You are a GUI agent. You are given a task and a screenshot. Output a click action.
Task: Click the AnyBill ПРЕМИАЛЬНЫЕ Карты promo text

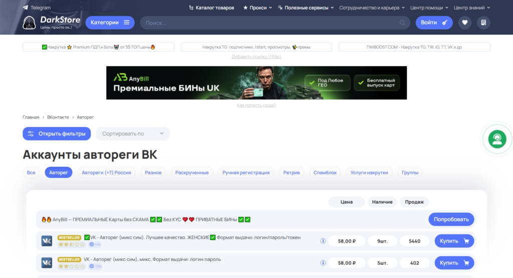coord(146,219)
